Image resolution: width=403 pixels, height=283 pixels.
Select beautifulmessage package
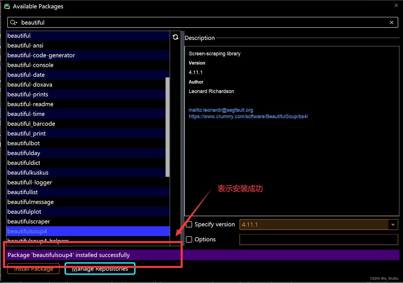88,202
